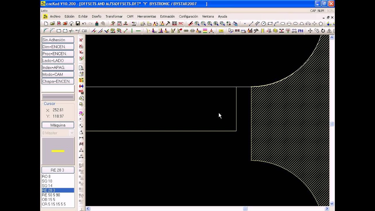Click the red-blue double arrow icon
The image size is (375, 211).
[81, 86]
